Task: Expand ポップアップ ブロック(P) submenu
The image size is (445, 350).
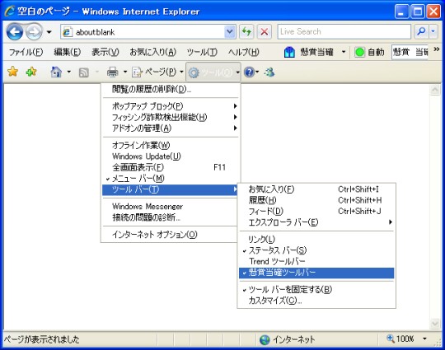Action: (x=171, y=106)
